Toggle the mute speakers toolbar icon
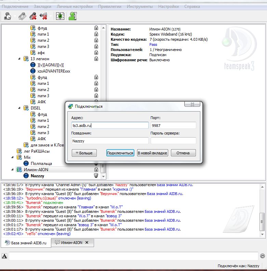 point(43,16)
